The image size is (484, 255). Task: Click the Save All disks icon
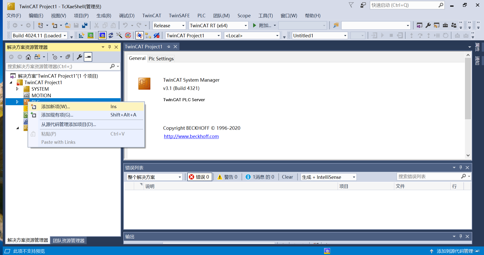85,25
